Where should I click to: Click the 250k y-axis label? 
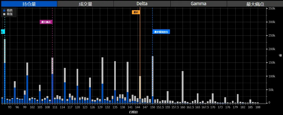tap(272, 36)
